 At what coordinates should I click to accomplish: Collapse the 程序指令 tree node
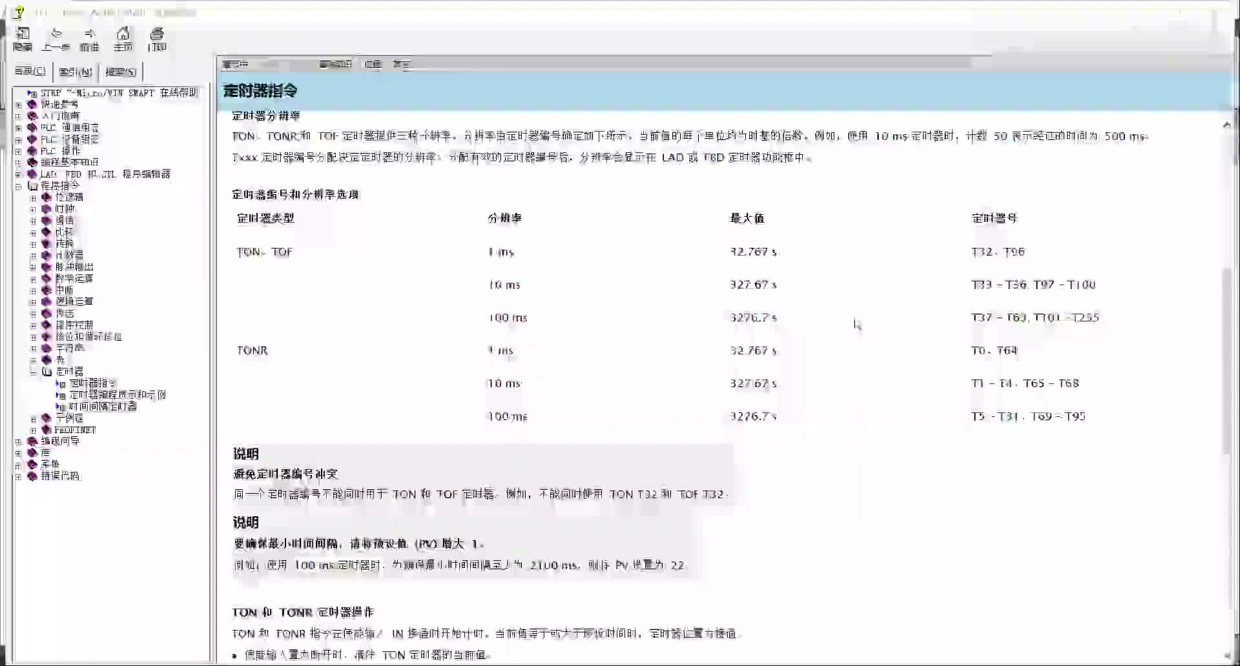(19, 186)
